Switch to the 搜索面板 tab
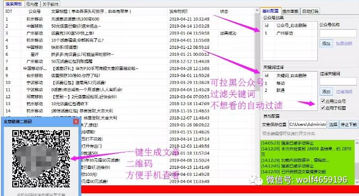The image size is (359, 196). (x=14, y=4)
